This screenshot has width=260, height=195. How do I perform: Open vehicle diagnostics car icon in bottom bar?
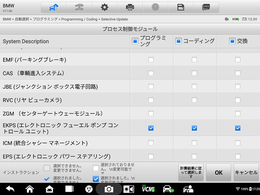(168, 189)
